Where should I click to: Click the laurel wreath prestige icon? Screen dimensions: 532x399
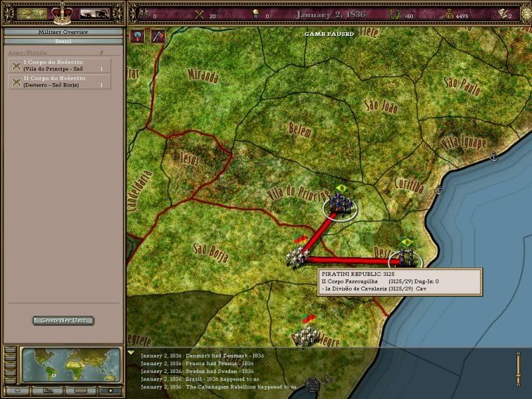point(393,14)
